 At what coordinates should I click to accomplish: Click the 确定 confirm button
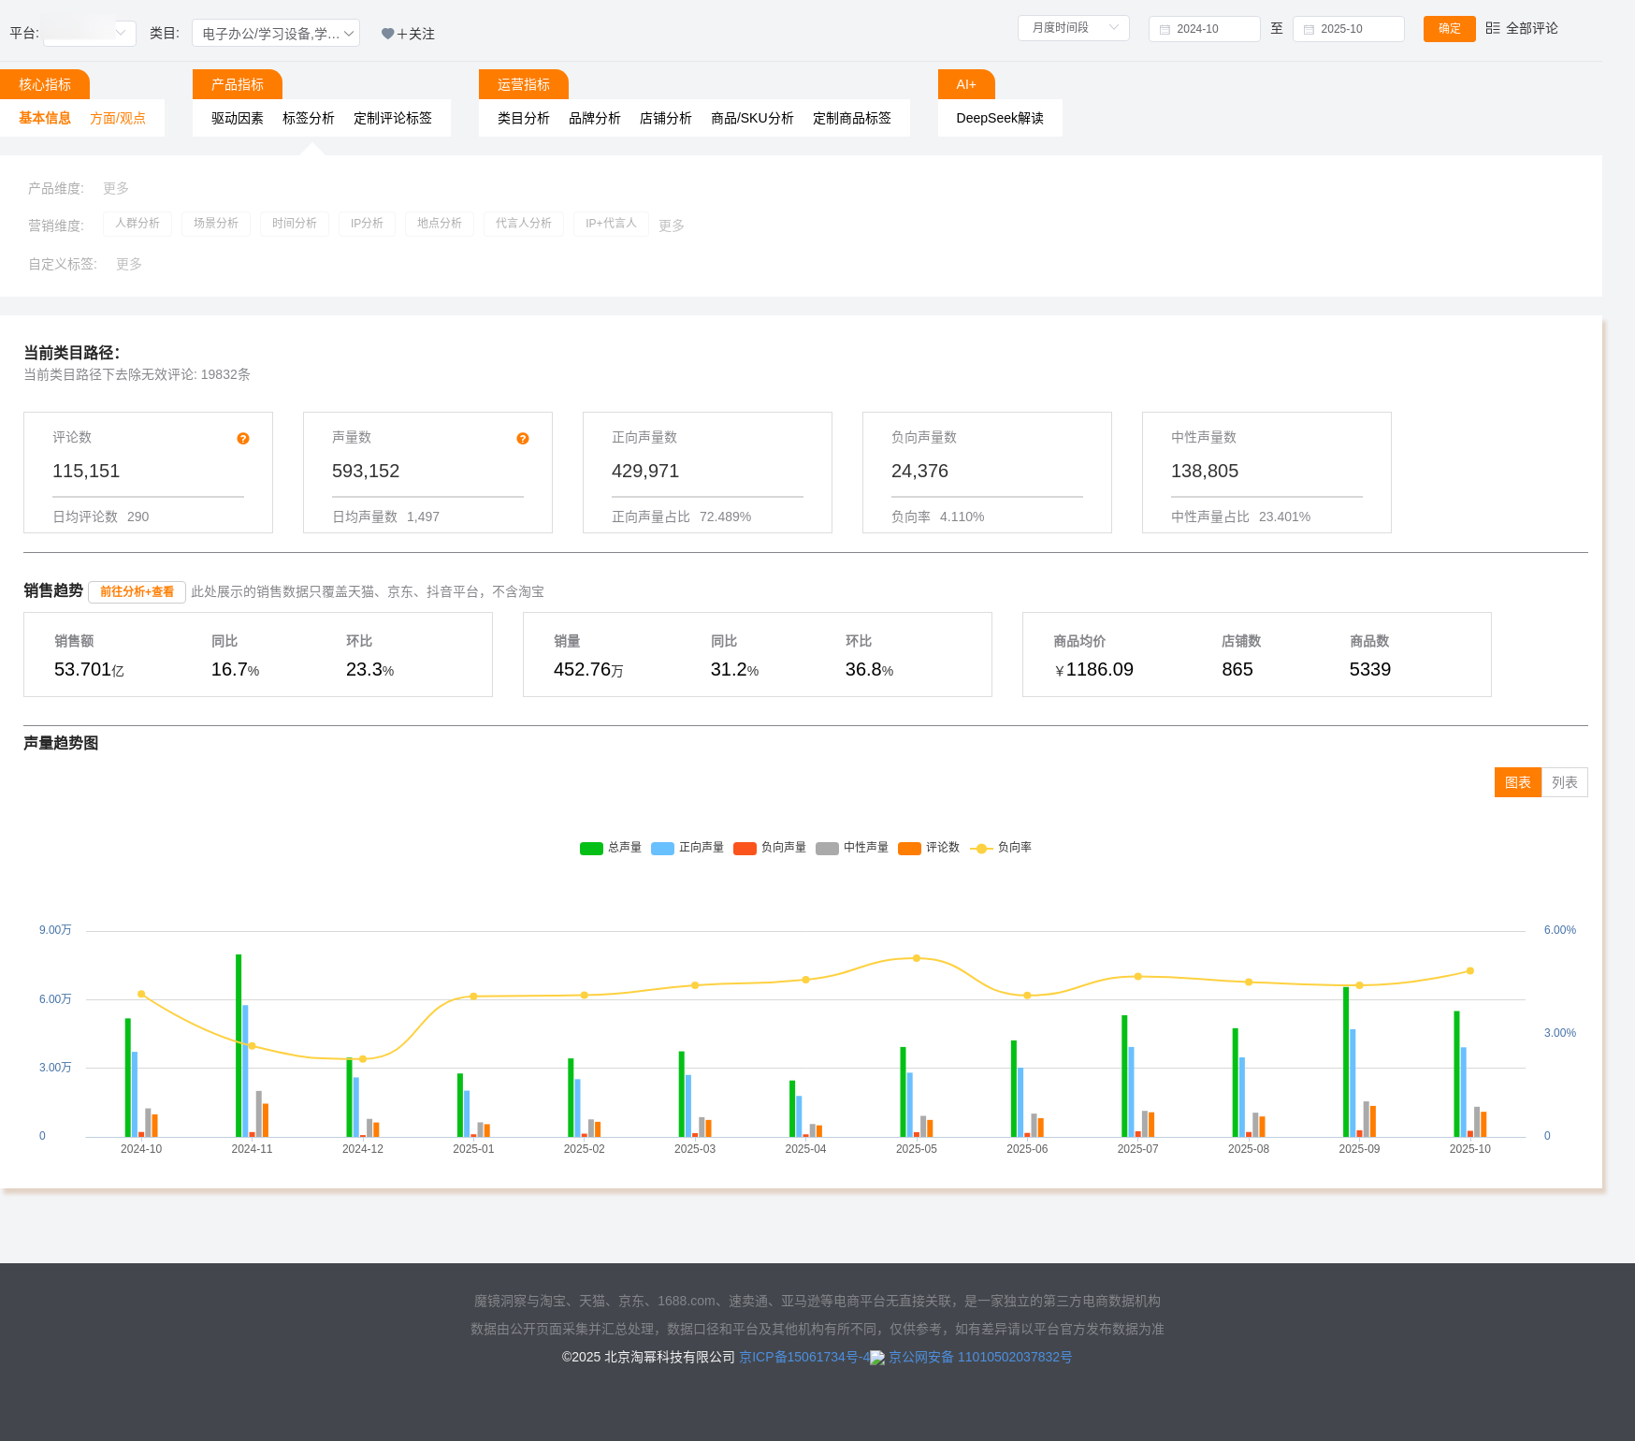pyautogui.click(x=1449, y=28)
